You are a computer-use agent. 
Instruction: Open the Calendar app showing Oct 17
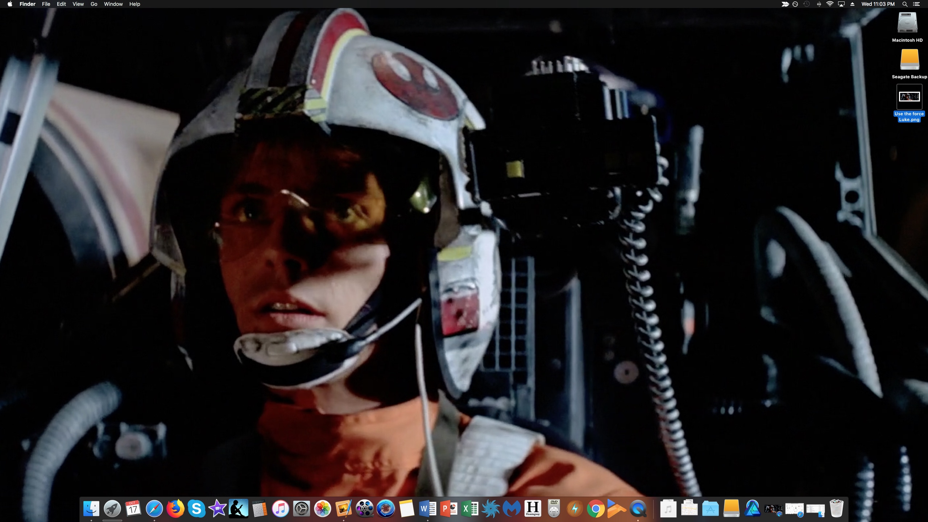point(133,509)
